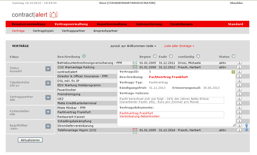Click the contract alert bell logo
The width and height of the screenshot is (257, 155).
pyautogui.click(x=53, y=15)
